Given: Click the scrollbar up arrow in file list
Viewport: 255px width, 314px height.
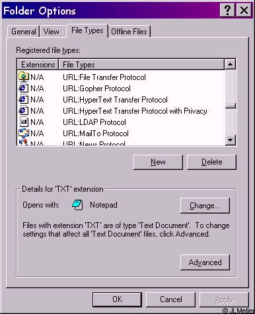Looking at the screenshot, I should (231, 64).
